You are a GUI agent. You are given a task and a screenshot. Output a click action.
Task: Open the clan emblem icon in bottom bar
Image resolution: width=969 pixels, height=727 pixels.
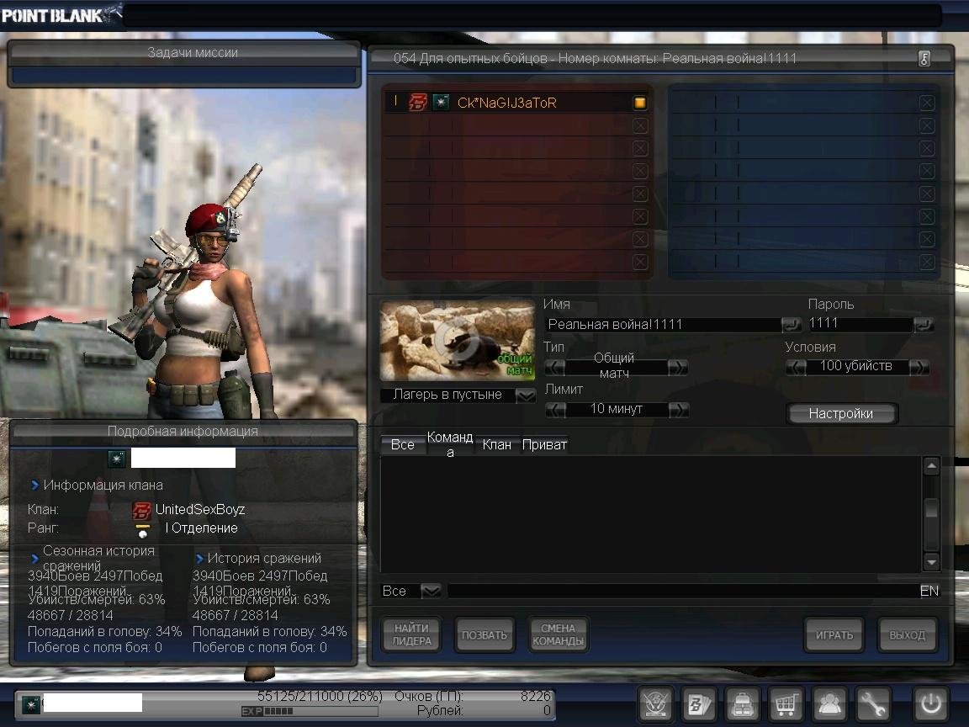(x=654, y=703)
